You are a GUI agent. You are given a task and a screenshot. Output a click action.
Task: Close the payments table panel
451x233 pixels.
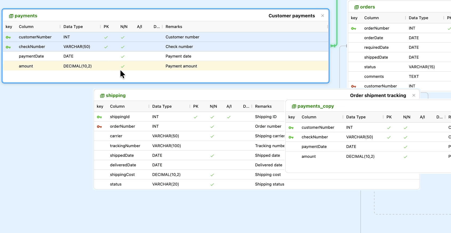pos(323,16)
